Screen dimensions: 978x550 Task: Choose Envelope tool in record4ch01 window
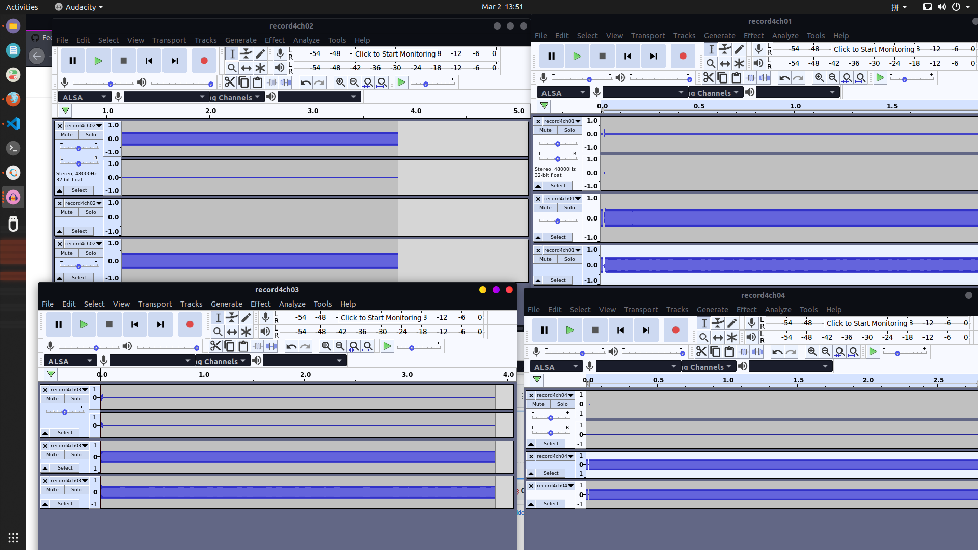pyautogui.click(x=725, y=49)
